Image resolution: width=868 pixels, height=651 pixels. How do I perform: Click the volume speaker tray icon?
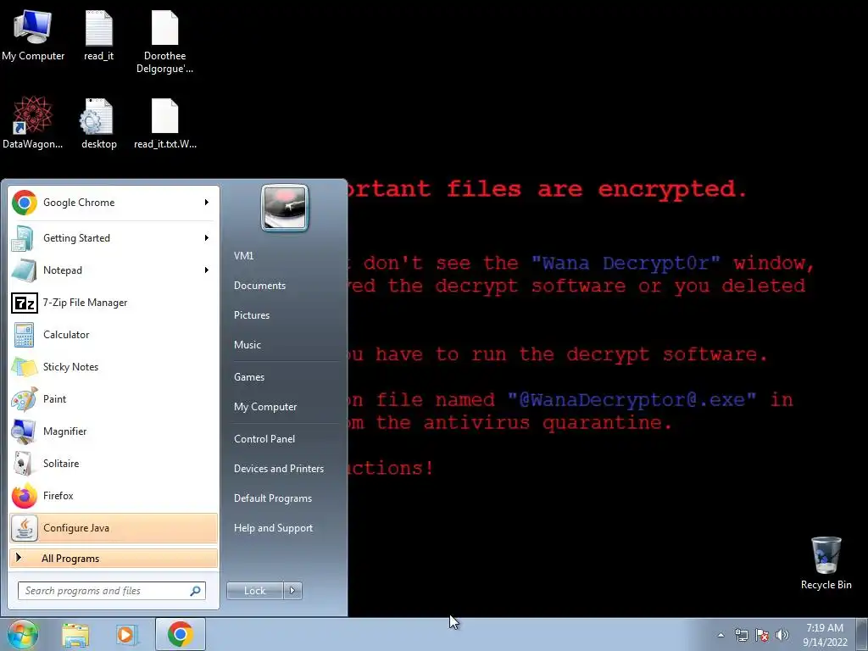(x=782, y=635)
